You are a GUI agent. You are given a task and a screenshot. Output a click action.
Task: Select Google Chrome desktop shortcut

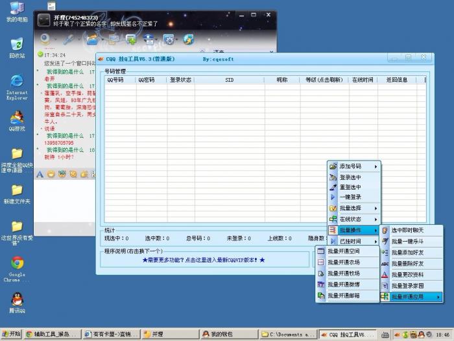17,269
